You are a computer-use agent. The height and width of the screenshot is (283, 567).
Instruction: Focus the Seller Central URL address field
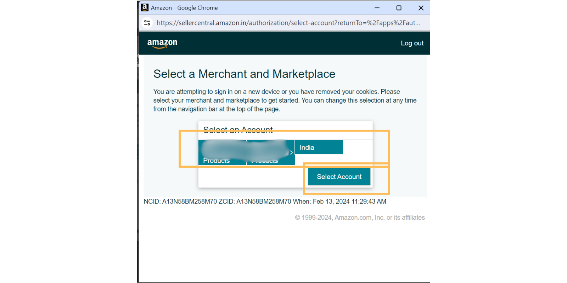click(288, 23)
